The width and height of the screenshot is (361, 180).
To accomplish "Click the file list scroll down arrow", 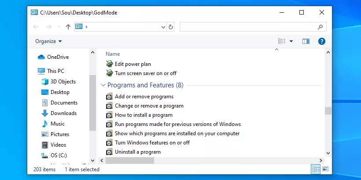I will pos(328,153).
